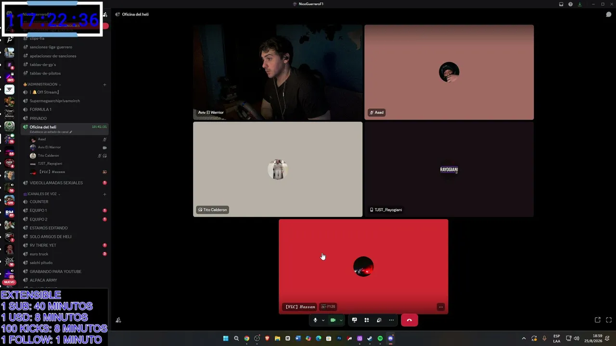Image resolution: width=616 pixels, height=346 pixels.
Task: Open Discord inbox in title bar
Action: point(561,4)
